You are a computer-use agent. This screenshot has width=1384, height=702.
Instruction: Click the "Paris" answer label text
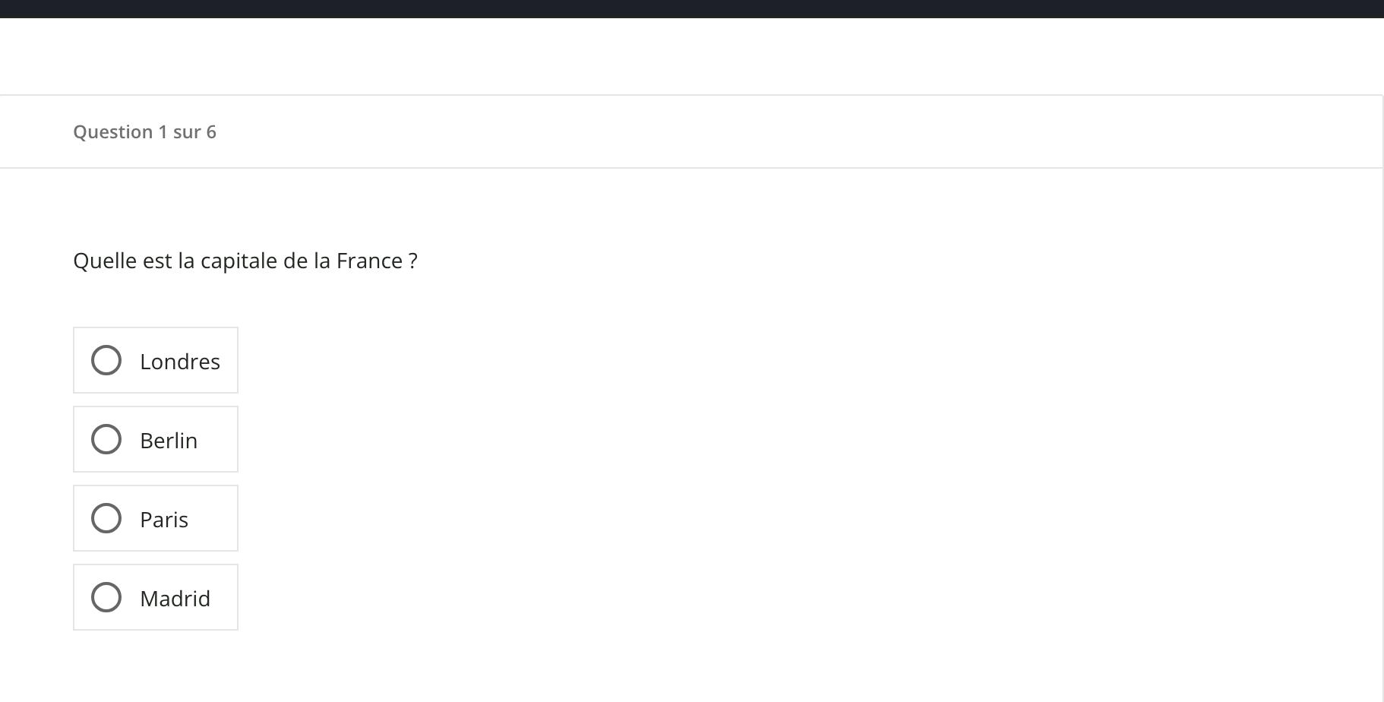(164, 520)
